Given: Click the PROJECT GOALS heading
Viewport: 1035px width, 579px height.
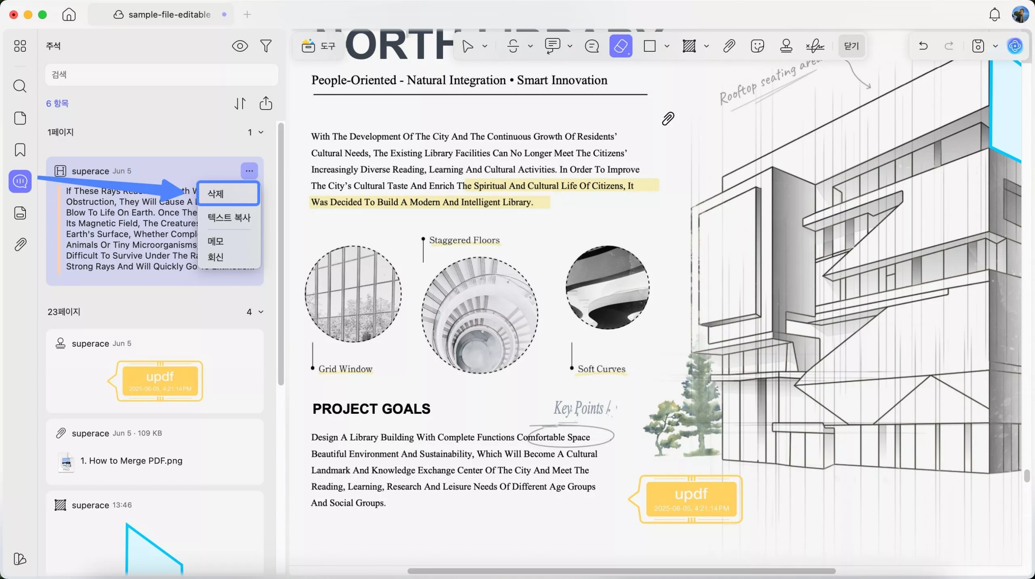Looking at the screenshot, I should pos(371,408).
